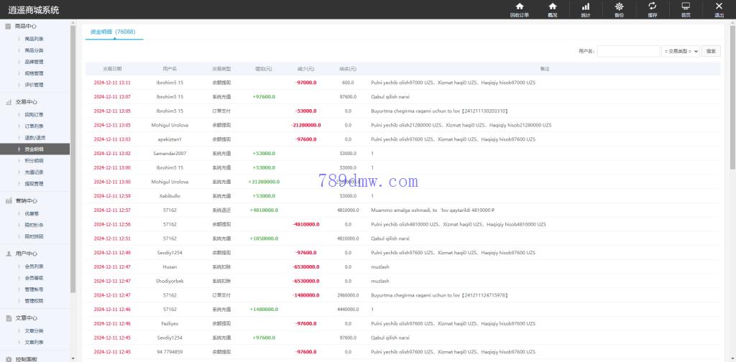This screenshot has width=736, height=362.
Task: Click the 搜索 search button
Action: click(x=710, y=51)
